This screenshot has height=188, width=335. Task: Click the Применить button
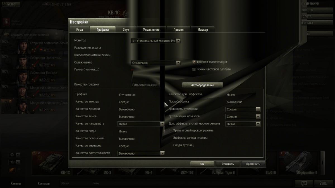click(x=253, y=164)
